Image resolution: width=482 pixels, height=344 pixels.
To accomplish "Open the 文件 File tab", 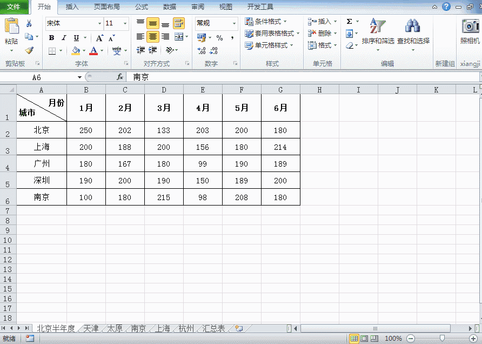I will pyautogui.click(x=14, y=7).
